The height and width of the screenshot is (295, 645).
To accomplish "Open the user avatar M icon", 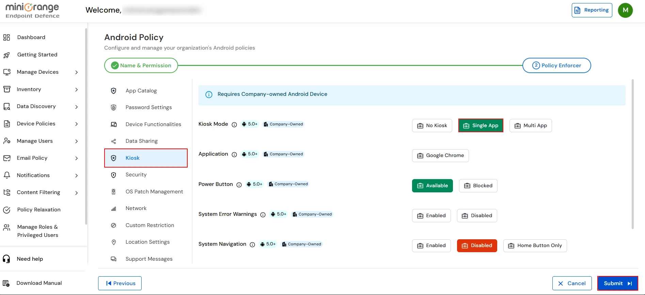I will (x=625, y=10).
